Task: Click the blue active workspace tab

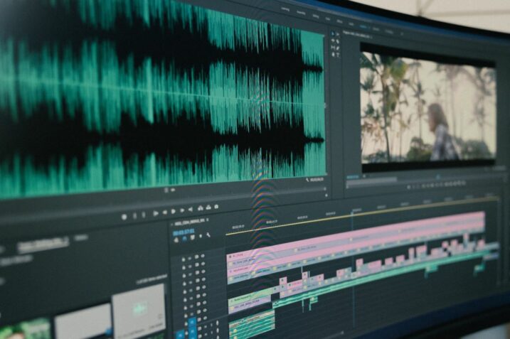Action: [363, 27]
